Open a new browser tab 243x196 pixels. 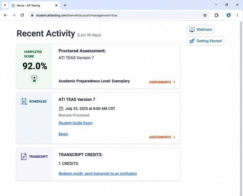point(65,5)
